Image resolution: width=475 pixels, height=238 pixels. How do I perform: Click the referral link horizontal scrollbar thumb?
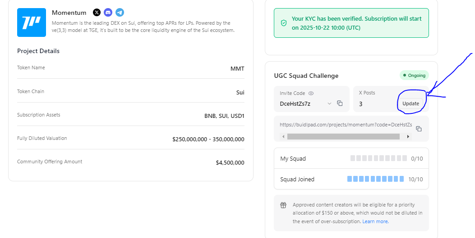pos(343,136)
